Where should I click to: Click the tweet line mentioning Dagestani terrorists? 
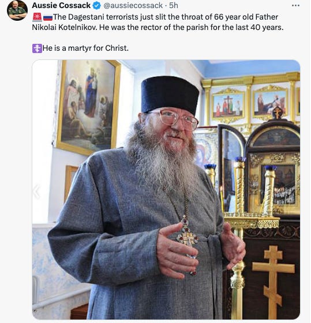(x=166, y=17)
